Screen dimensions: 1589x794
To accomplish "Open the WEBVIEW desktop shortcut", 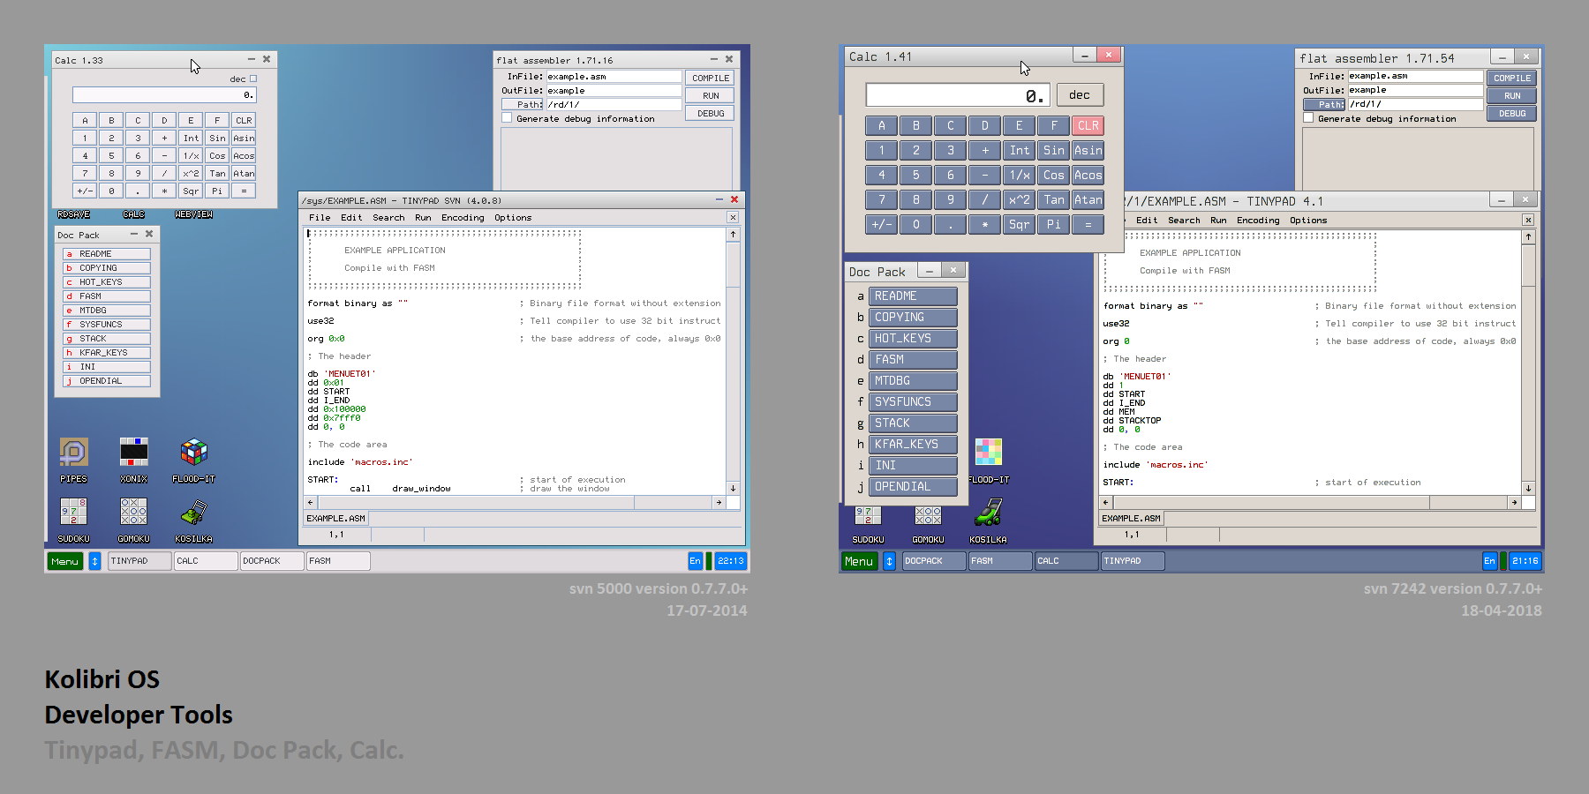I will tap(193, 213).
